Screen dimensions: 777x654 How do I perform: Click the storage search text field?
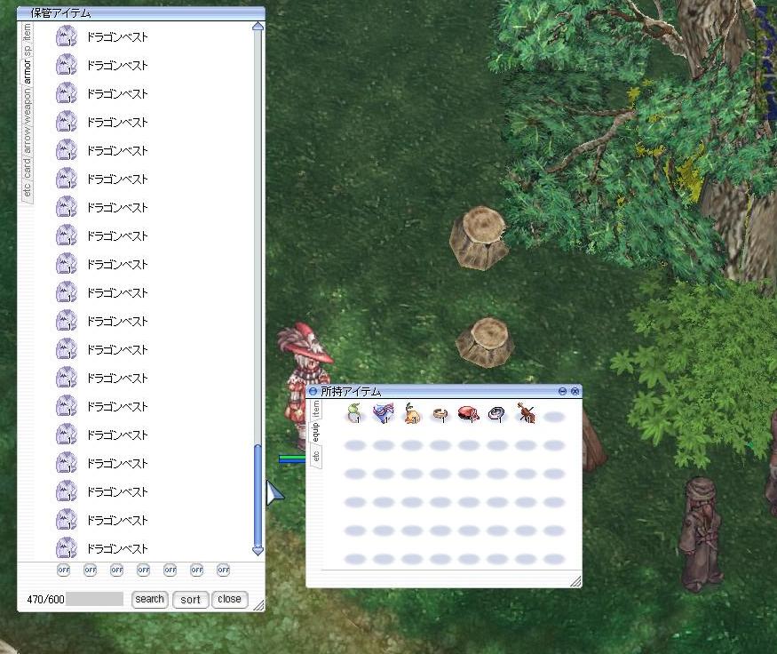pos(95,600)
